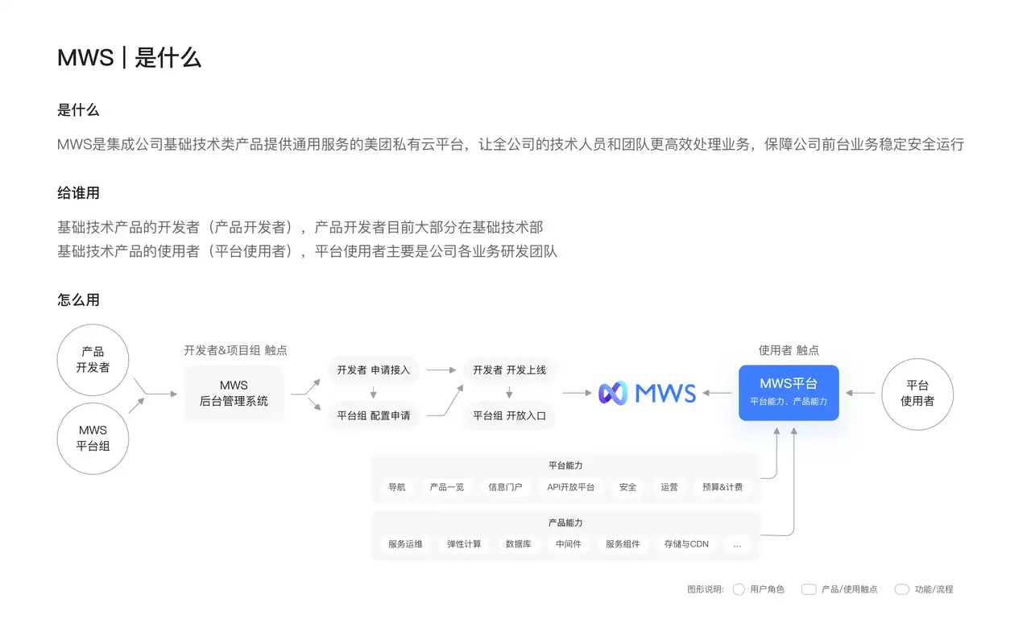
Task: Click the 开发者 开发上线 step
Action: tap(509, 369)
